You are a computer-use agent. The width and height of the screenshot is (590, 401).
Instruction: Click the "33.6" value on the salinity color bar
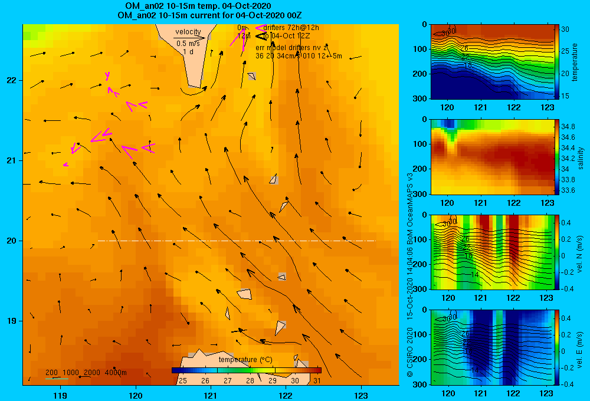(568, 190)
